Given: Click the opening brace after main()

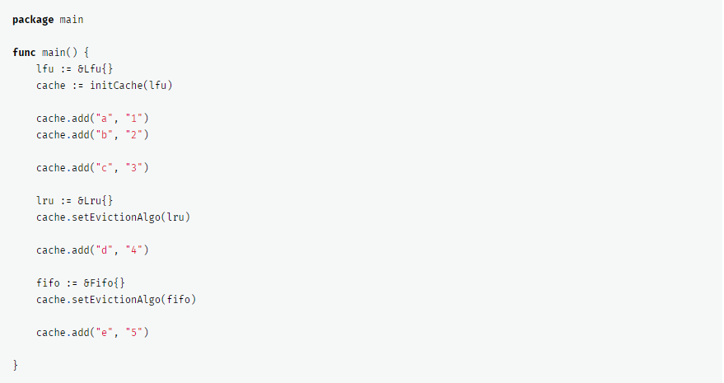Looking at the screenshot, I should (x=86, y=52).
